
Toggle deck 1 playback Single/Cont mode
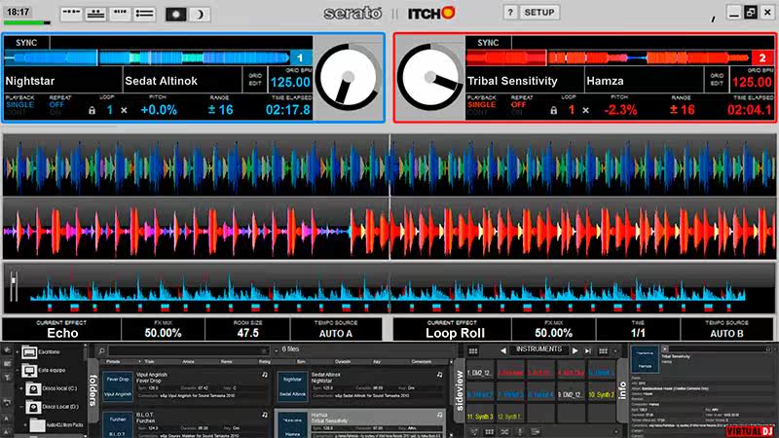click(x=19, y=108)
